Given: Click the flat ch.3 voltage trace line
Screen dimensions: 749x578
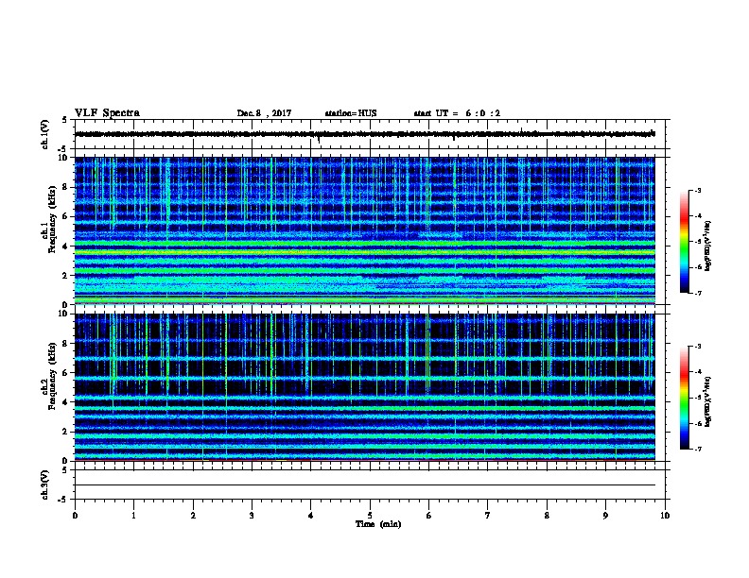Looking at the screenshot, I should [x=364, y=485].
